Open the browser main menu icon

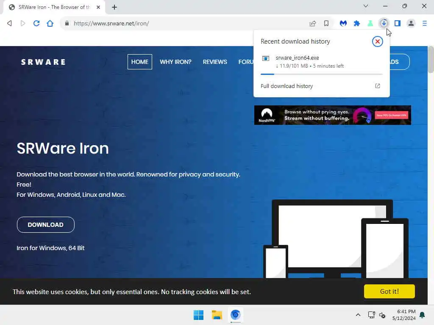425,23
